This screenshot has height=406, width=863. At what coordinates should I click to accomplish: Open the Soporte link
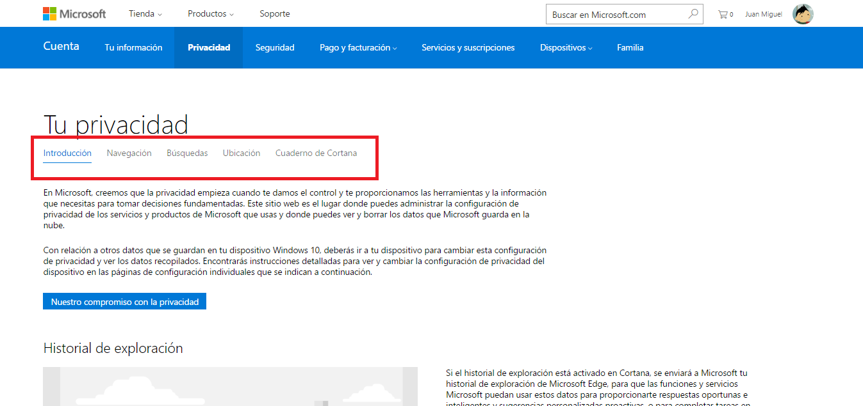(275, 13)
